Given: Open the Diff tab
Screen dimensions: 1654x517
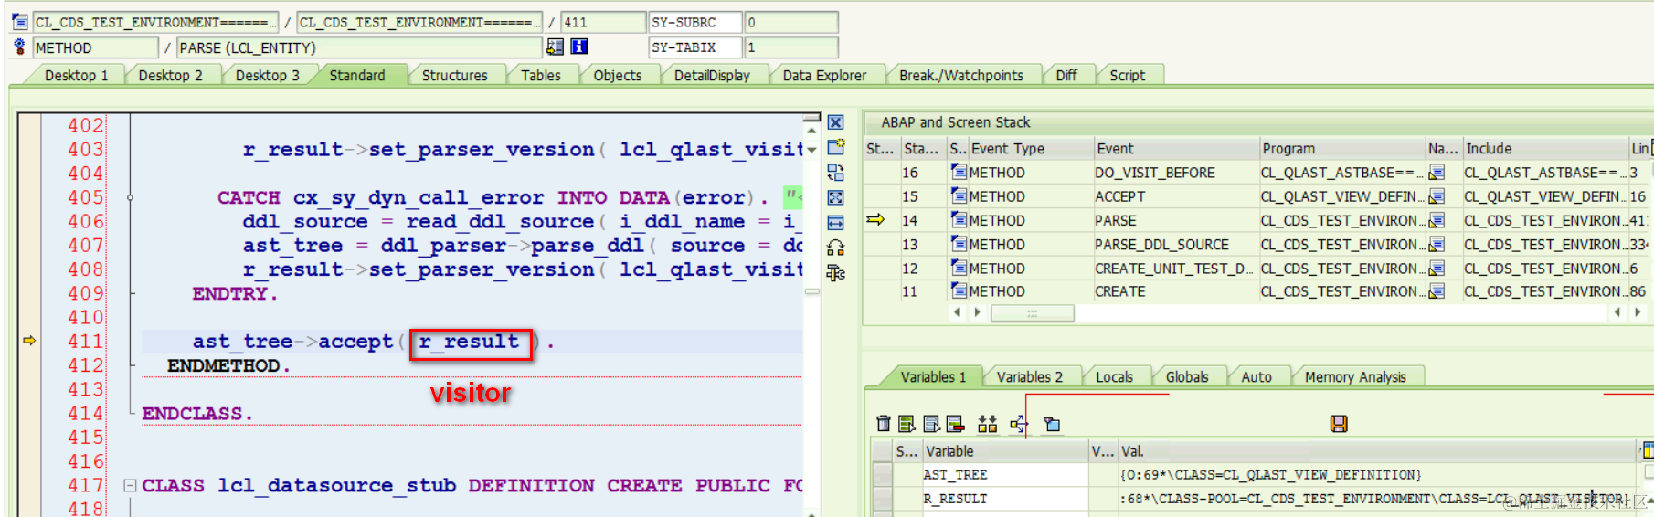Looking at the screenshot, I should tap(1066, 76).
